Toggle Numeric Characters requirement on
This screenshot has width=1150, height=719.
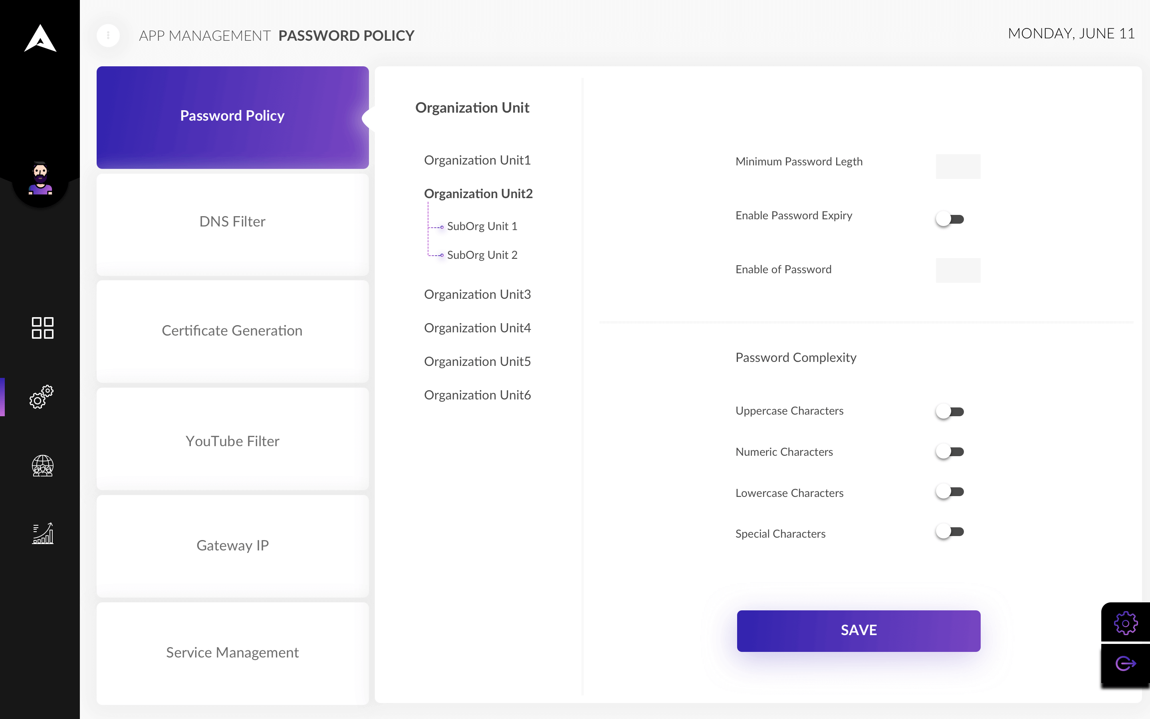click(x=950, y=451)
